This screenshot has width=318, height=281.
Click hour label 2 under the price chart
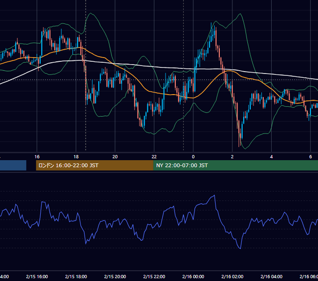coord(232,157)
